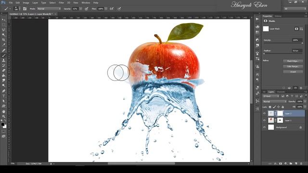Select the Move tool

(3, 20)
